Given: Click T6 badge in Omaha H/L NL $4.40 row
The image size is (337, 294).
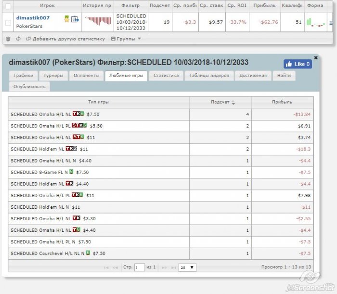Looking at the screenshot, I should 77,230.
